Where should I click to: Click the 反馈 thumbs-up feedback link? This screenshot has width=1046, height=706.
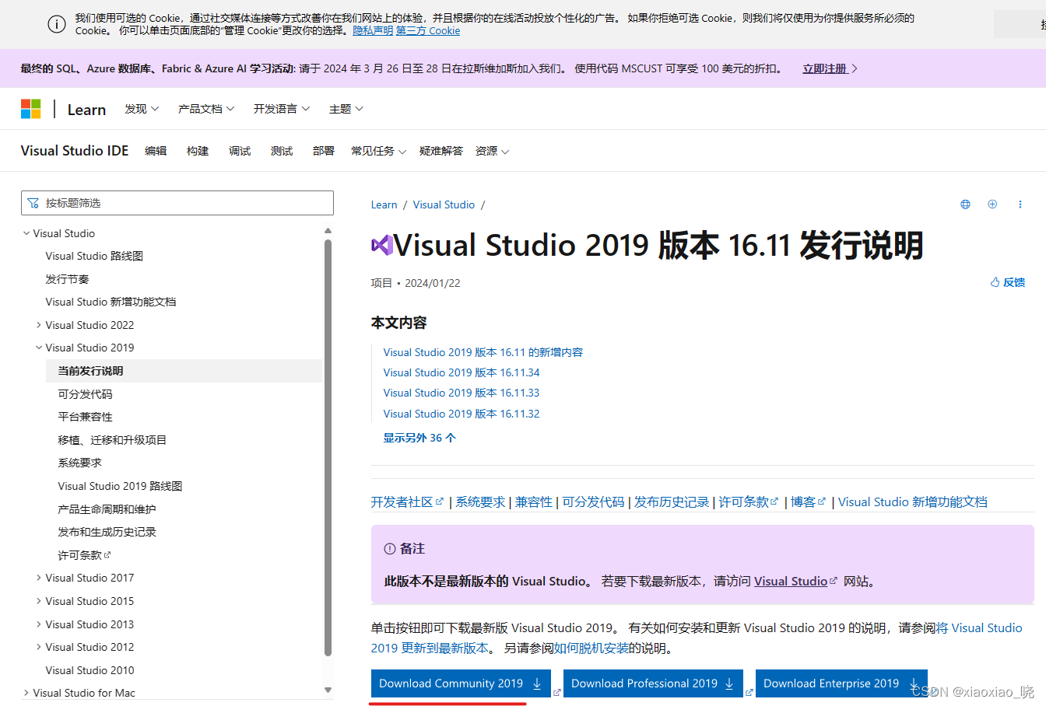[x=1008, y=282]
